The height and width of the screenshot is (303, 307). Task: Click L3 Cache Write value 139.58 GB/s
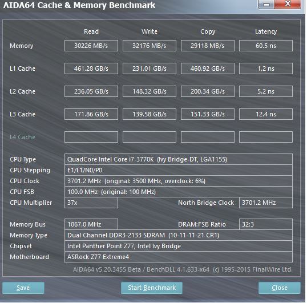pyautogui.click(x=150, y=114)
